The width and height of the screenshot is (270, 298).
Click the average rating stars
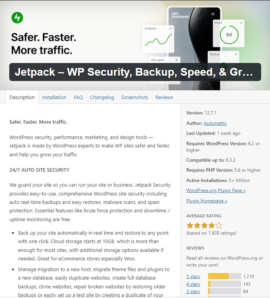(x=204, y=225)
